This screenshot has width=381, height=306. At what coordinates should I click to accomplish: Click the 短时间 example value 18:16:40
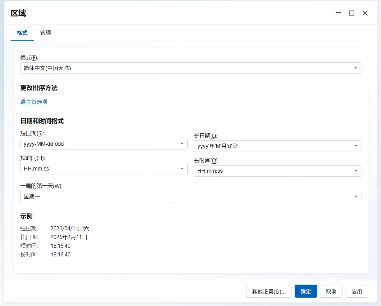click(x=61, y=246)
